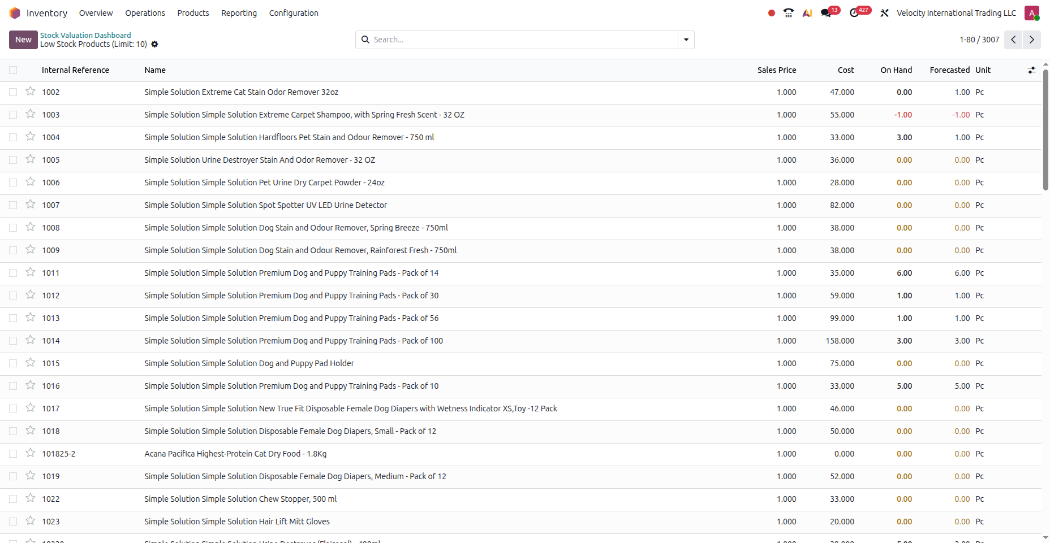Go to next page of records
Screen dimensions: 1050x543
click(1032, 40)
